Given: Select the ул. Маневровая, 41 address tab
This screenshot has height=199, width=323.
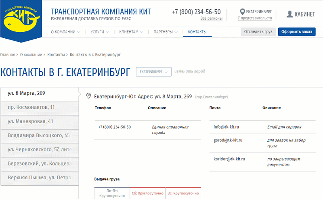Looking at the screenshot, I should coord(40,122).
